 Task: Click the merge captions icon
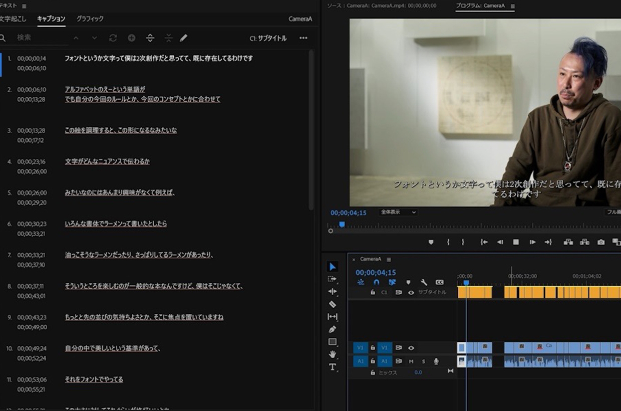pos(168,38)
